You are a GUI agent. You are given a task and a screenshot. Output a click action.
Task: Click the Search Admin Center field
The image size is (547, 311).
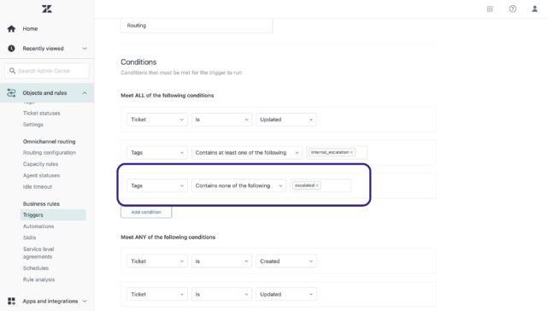(x=47, y=71)
